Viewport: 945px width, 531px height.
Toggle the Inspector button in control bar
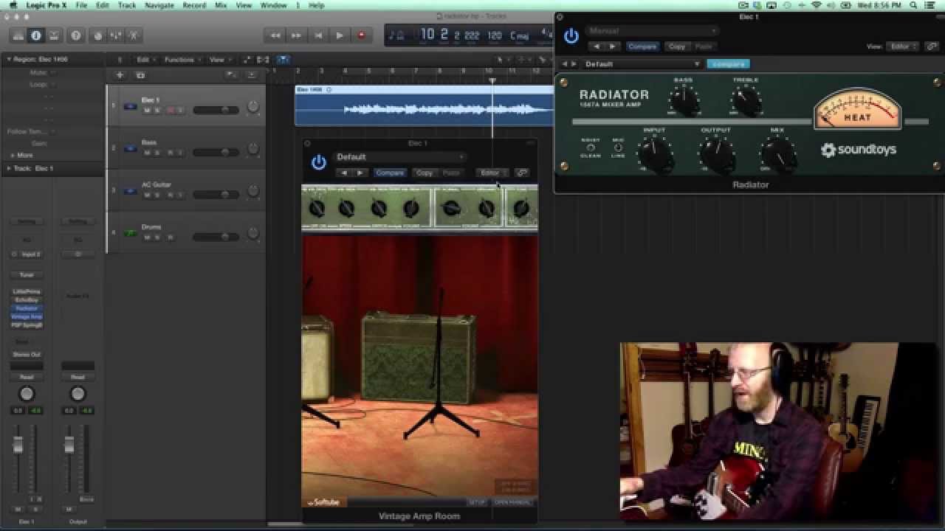pyautogui.click(x=35, y=35)
